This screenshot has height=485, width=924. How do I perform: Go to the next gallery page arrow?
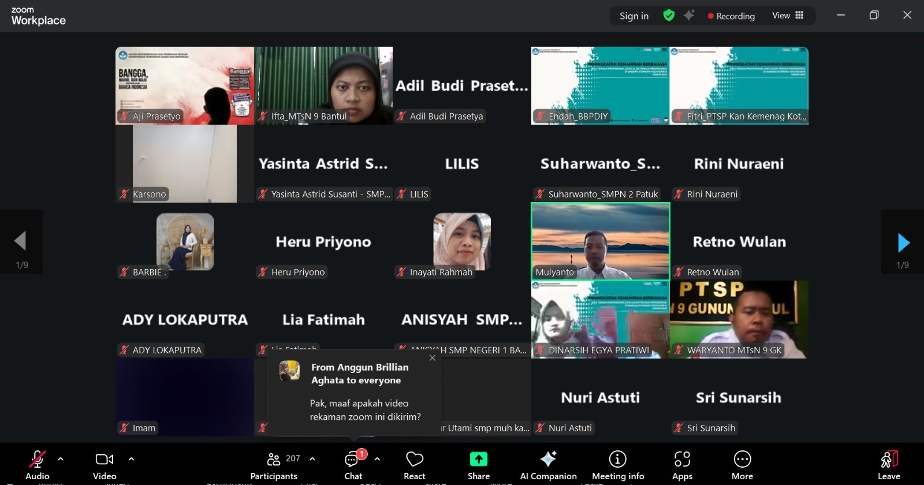coord(903,242)
